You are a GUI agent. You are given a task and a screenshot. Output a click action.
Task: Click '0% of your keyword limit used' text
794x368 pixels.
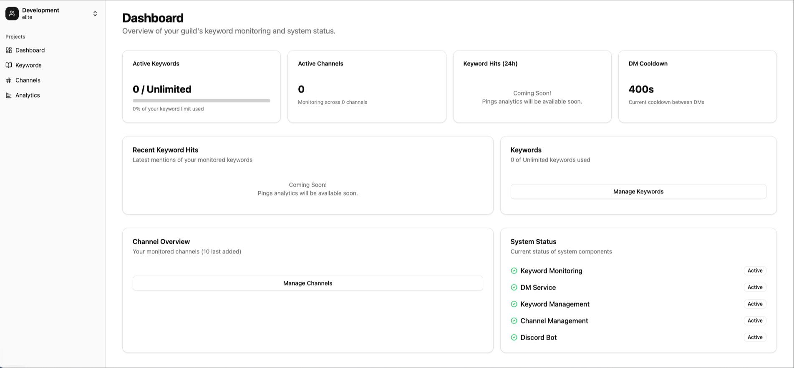(x=168, y=109)
